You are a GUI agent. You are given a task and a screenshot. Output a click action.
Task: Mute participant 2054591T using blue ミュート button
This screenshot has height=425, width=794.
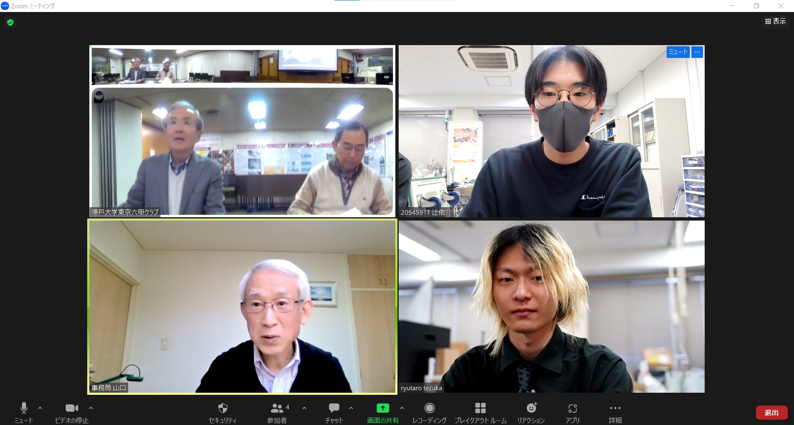(678, 52)
